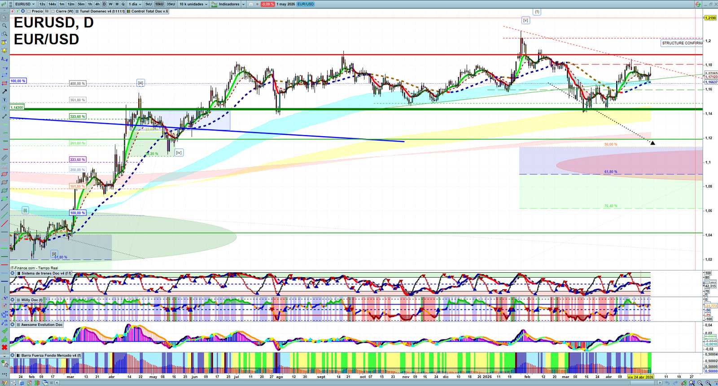Close the Awesome Evolution Doc panel
Image resolution: width=718 pixels, height=386 pixels.
coord(13,325)
